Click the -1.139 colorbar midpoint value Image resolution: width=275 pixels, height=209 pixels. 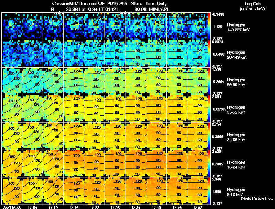pyautogui.click(x=217, y=27)
